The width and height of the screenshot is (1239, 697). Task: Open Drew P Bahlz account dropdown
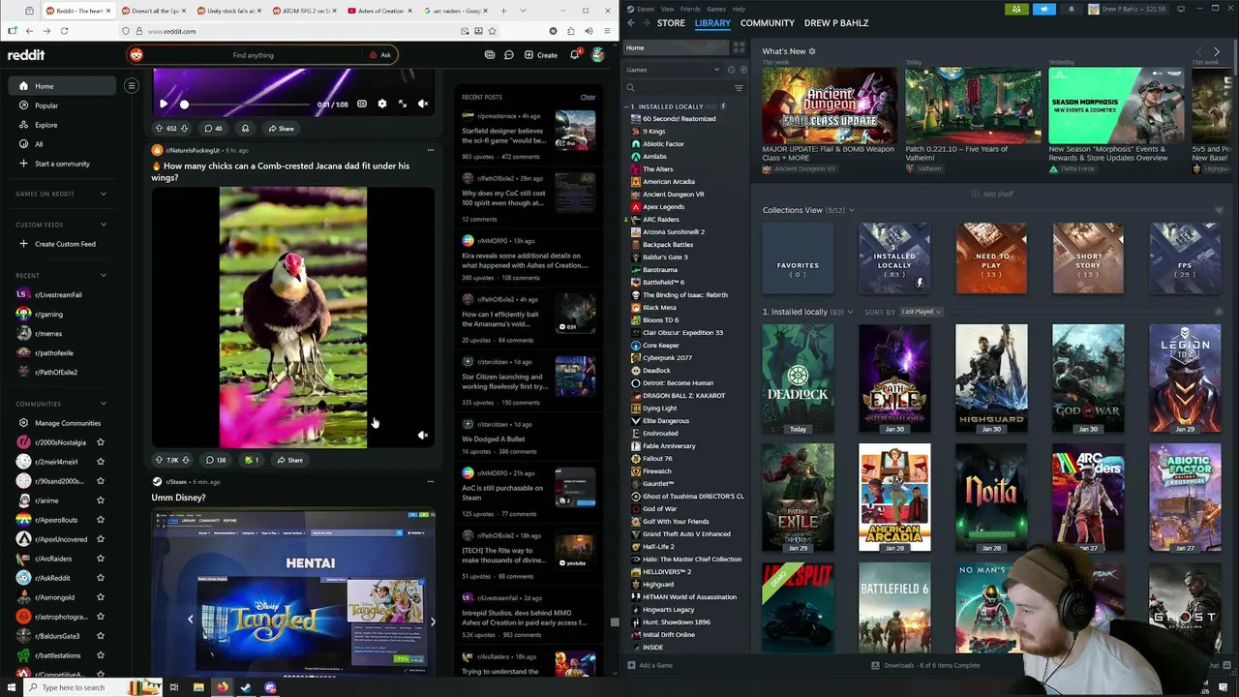point(1130,9)
